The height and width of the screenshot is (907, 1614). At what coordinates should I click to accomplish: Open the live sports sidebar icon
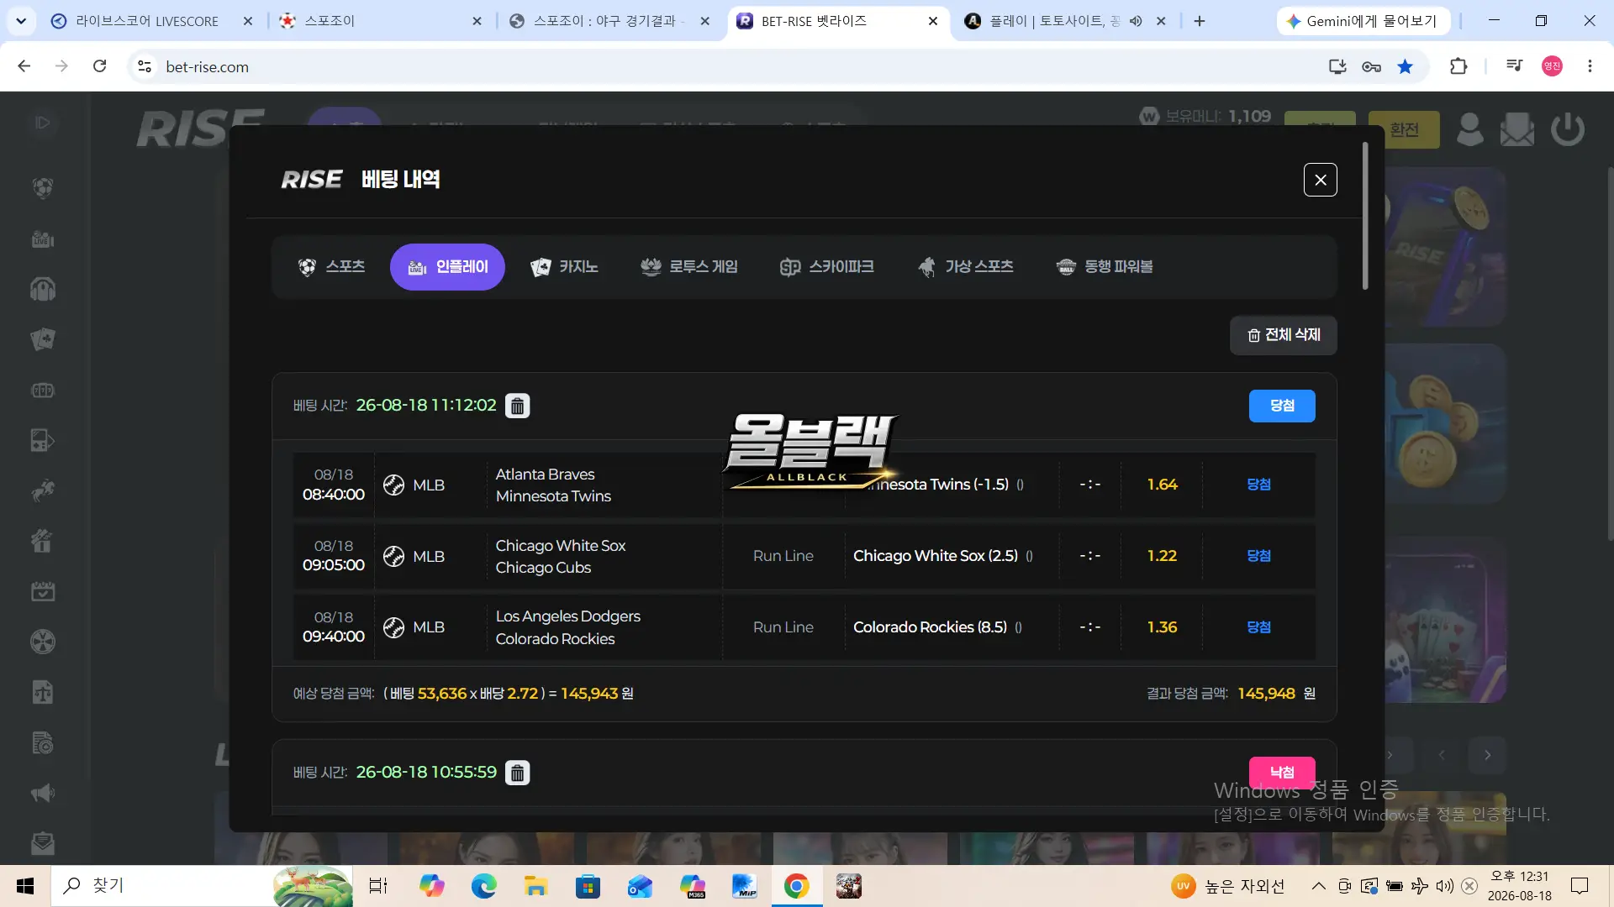[x=43, y=239]
